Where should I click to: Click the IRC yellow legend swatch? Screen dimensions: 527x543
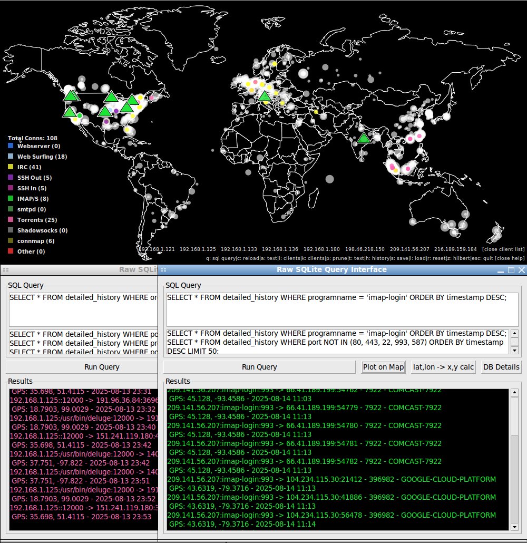tap(11, 167)
